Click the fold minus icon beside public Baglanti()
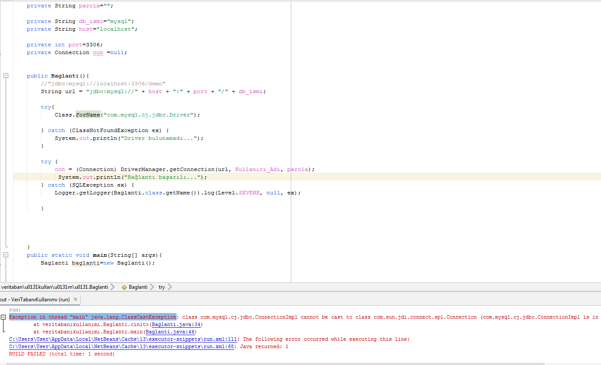 point(6,74)
